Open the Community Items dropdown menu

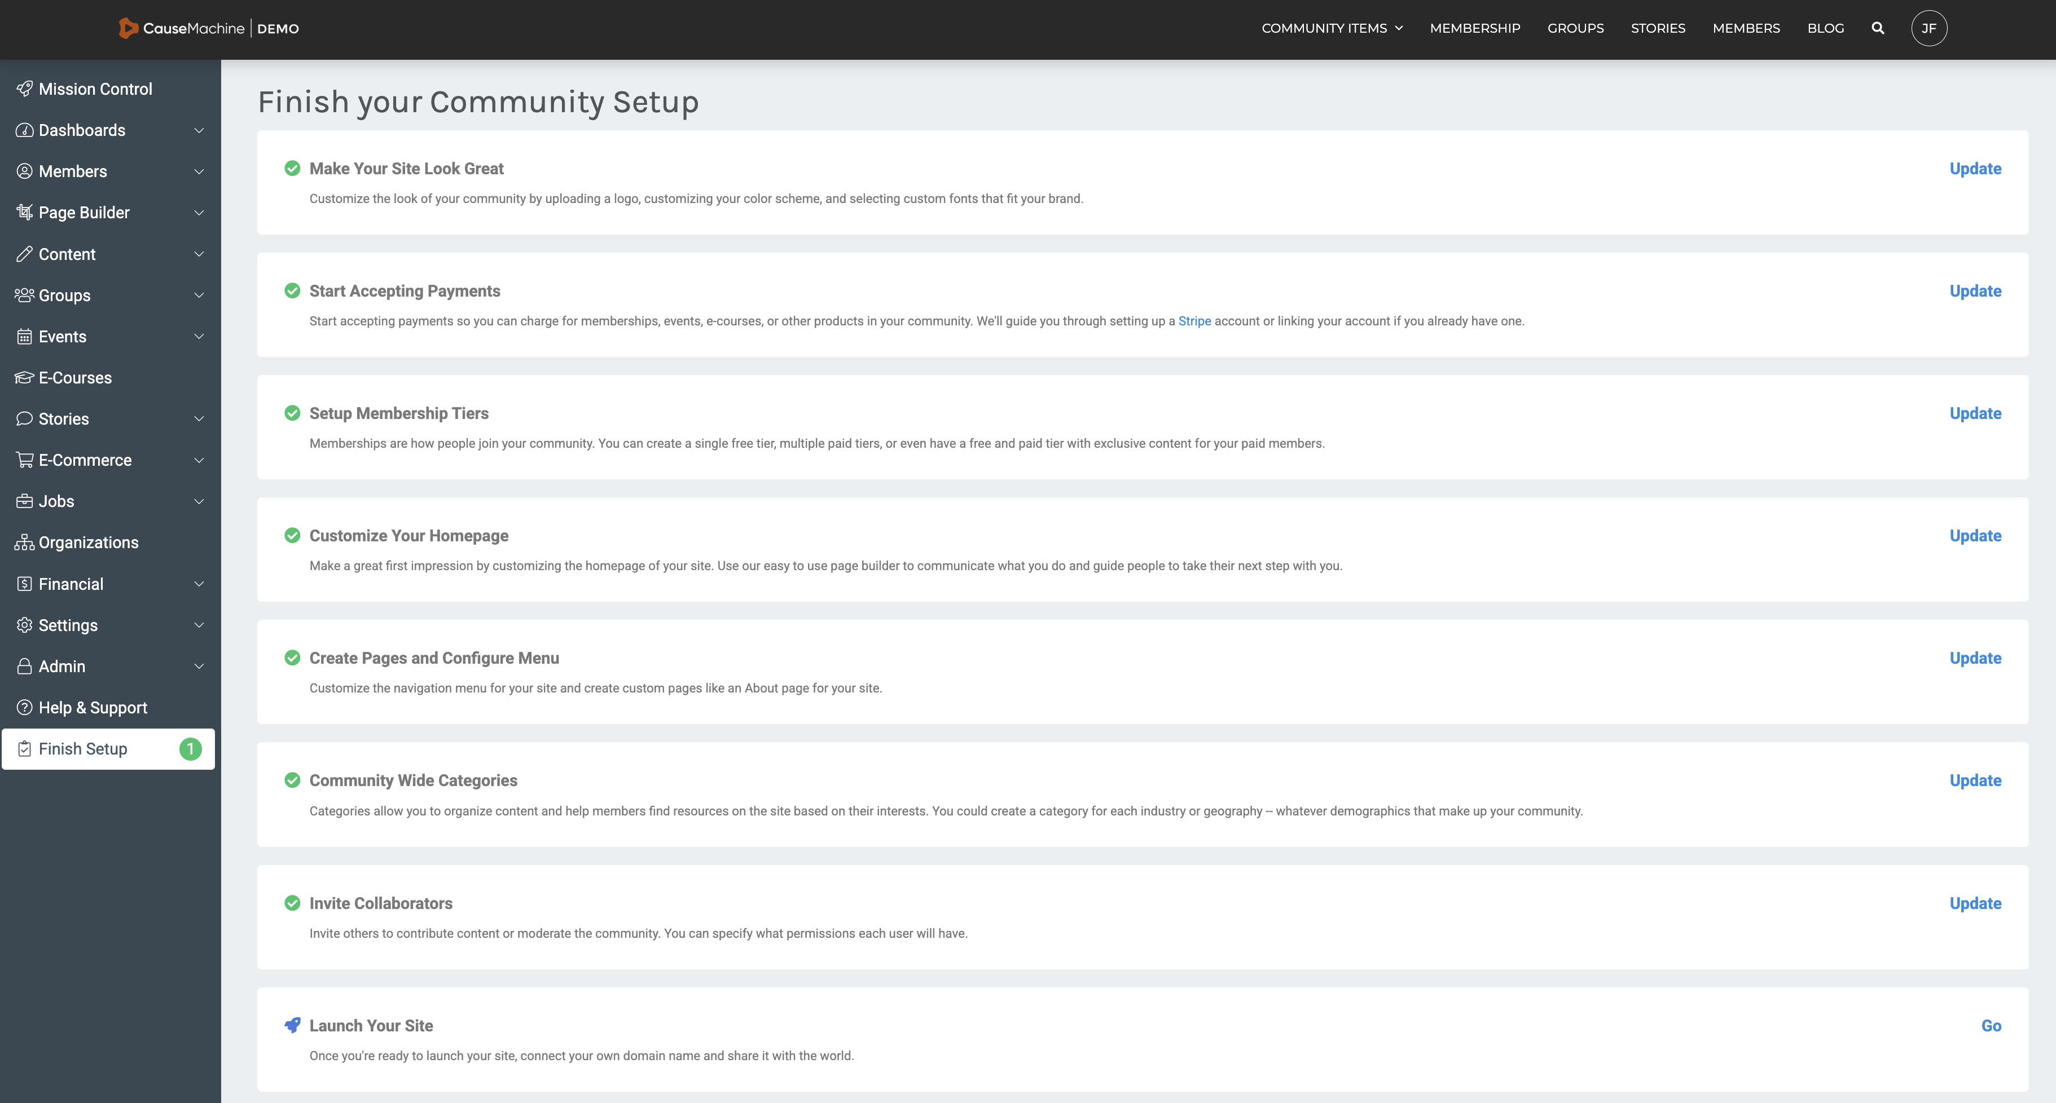click(1332, 29)
